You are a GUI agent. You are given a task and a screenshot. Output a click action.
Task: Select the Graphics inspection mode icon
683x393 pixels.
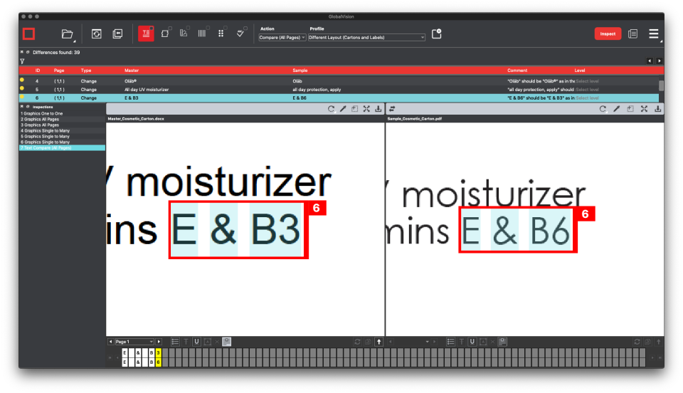tap(165, 33)
